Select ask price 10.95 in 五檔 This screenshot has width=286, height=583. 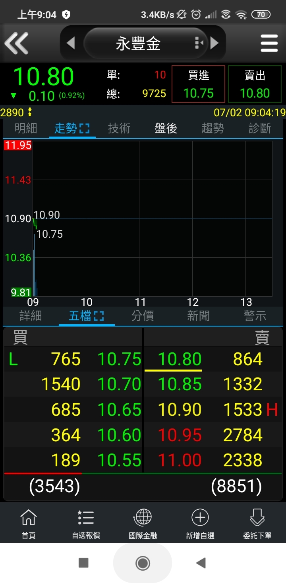coord(180,435)
